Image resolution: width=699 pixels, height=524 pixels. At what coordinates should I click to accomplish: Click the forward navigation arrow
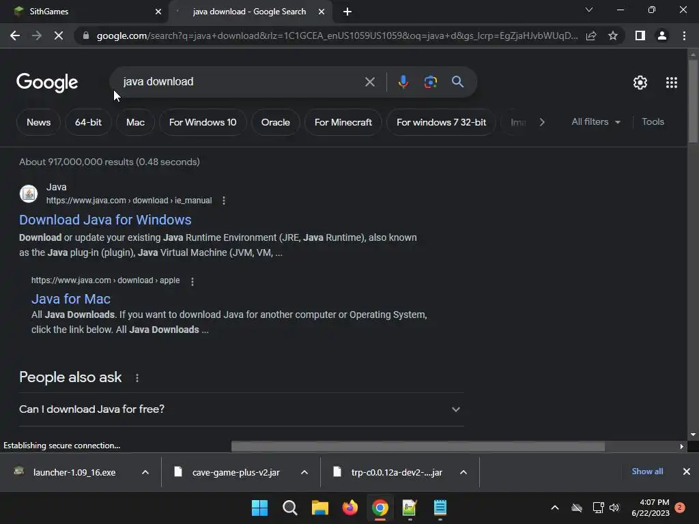[37, 35]
